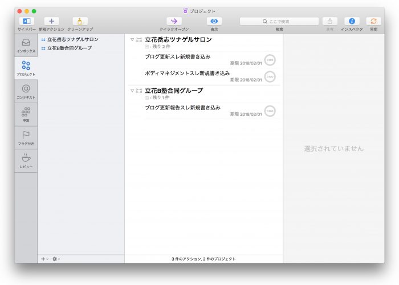Open the Inspector (インスペクタ) info icon

(x=352, y=21)
